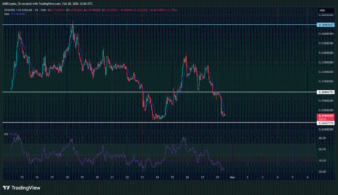Select the RSI indicator legend label
The width and height of the screenshot is (338, 195).
point(6,134)
